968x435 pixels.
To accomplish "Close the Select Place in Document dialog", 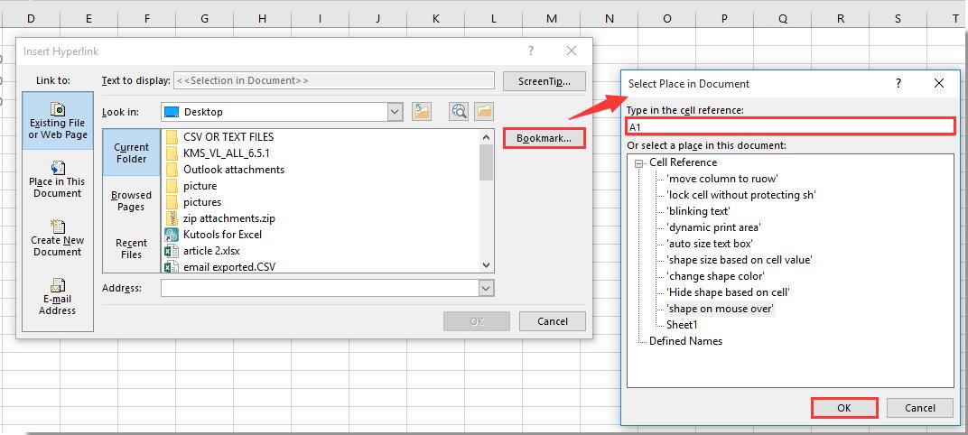I will point(939,83).
